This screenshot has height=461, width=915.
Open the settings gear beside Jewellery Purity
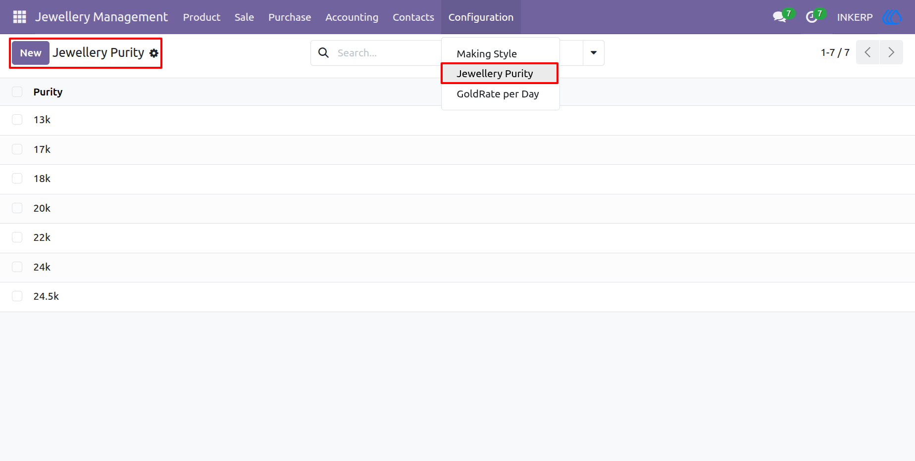[154, 53]
